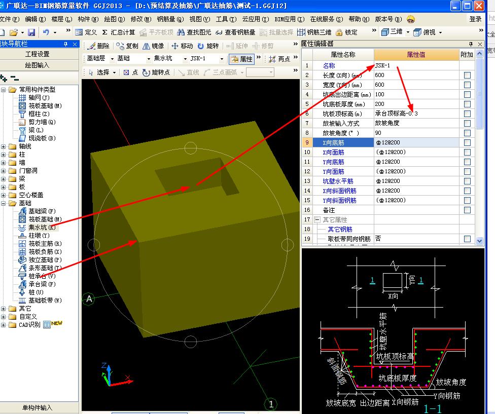
Task: Open the 帮助(H) menu
Action: click(x=359, y=19)
